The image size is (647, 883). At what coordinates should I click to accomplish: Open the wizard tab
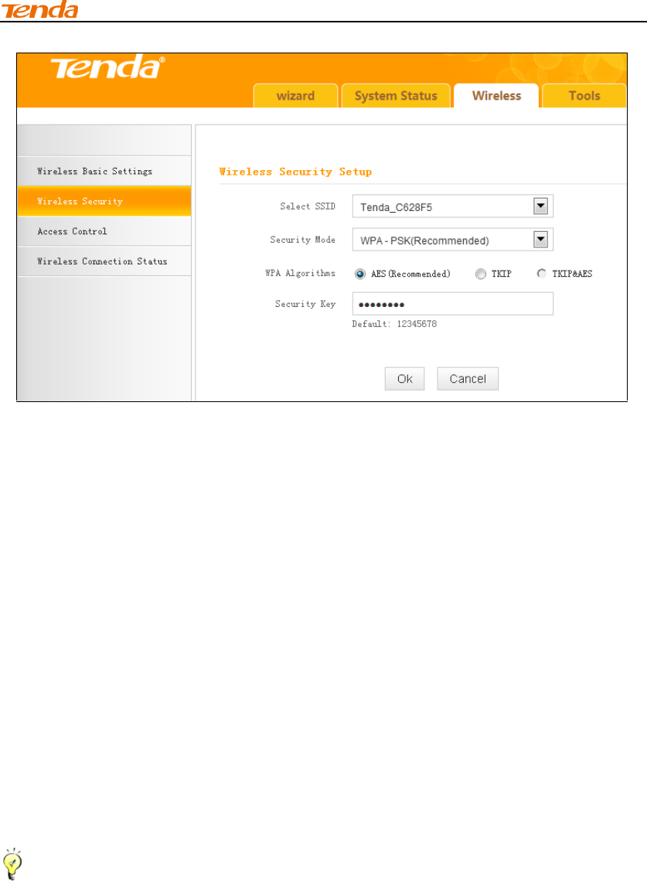click(x=295, y=96)
